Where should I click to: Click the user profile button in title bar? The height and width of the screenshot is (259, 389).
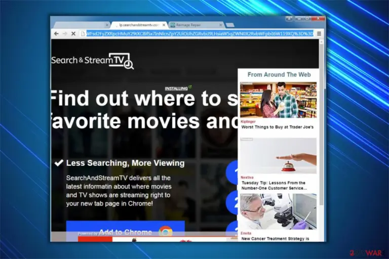[x=289, y=19]
